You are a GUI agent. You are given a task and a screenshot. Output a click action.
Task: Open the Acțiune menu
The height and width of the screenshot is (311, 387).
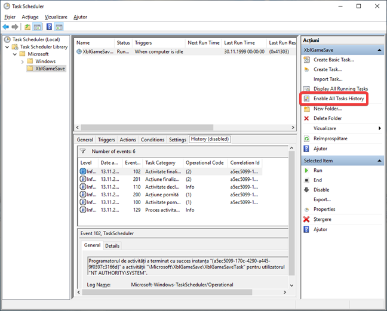tap(30, 17)
